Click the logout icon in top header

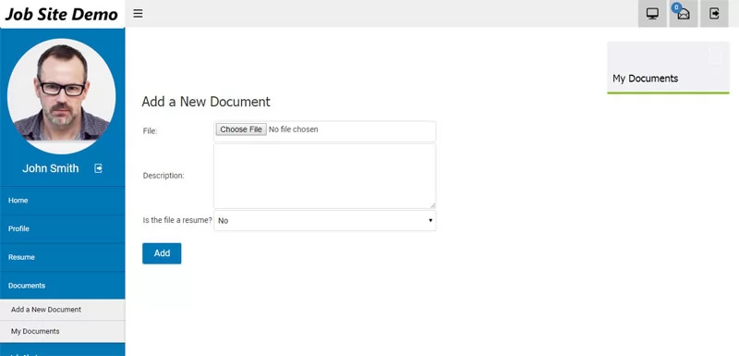coord(714,14)
